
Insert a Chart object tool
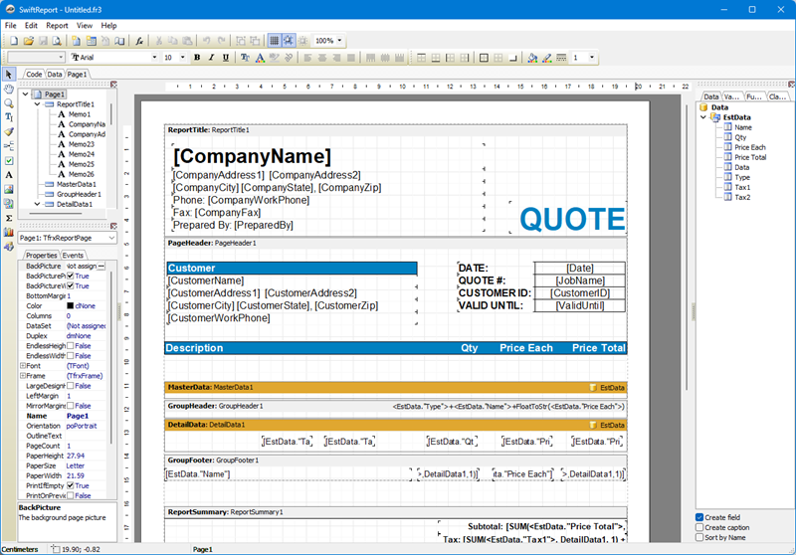pos(9,233)
